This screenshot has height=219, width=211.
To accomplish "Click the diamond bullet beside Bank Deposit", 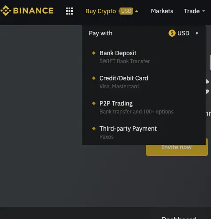I will (x=94, y=53).
